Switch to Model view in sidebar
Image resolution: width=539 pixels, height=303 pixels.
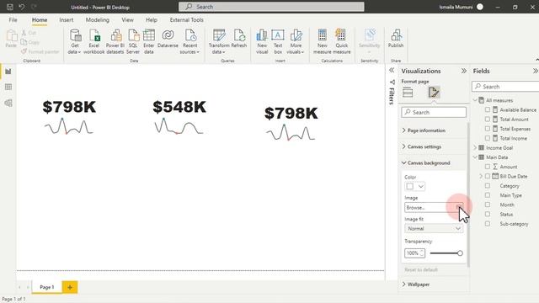[8, 103]
